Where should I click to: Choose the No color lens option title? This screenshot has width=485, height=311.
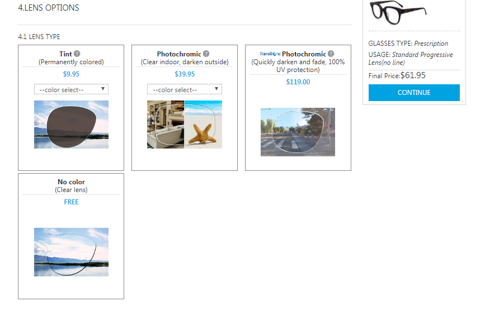pos(71,182)
